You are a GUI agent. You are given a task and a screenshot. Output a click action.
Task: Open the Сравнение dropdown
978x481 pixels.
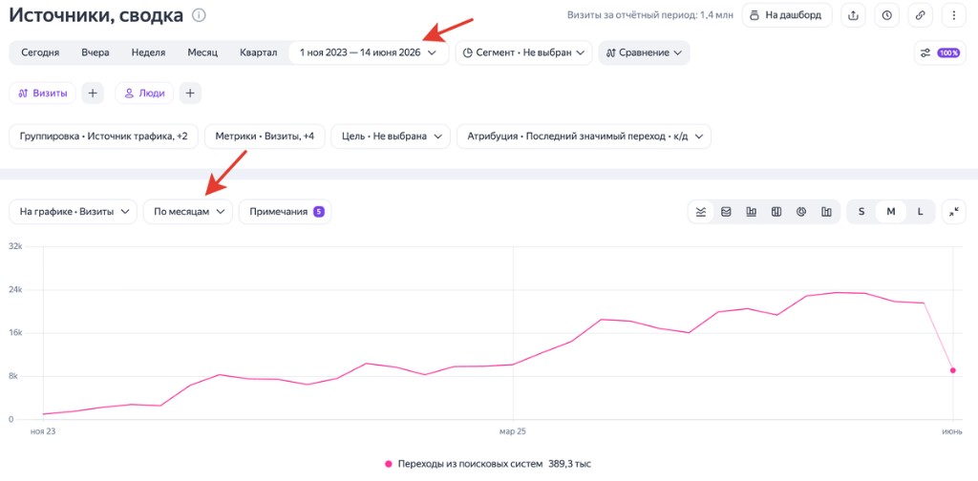pos(644,52)
